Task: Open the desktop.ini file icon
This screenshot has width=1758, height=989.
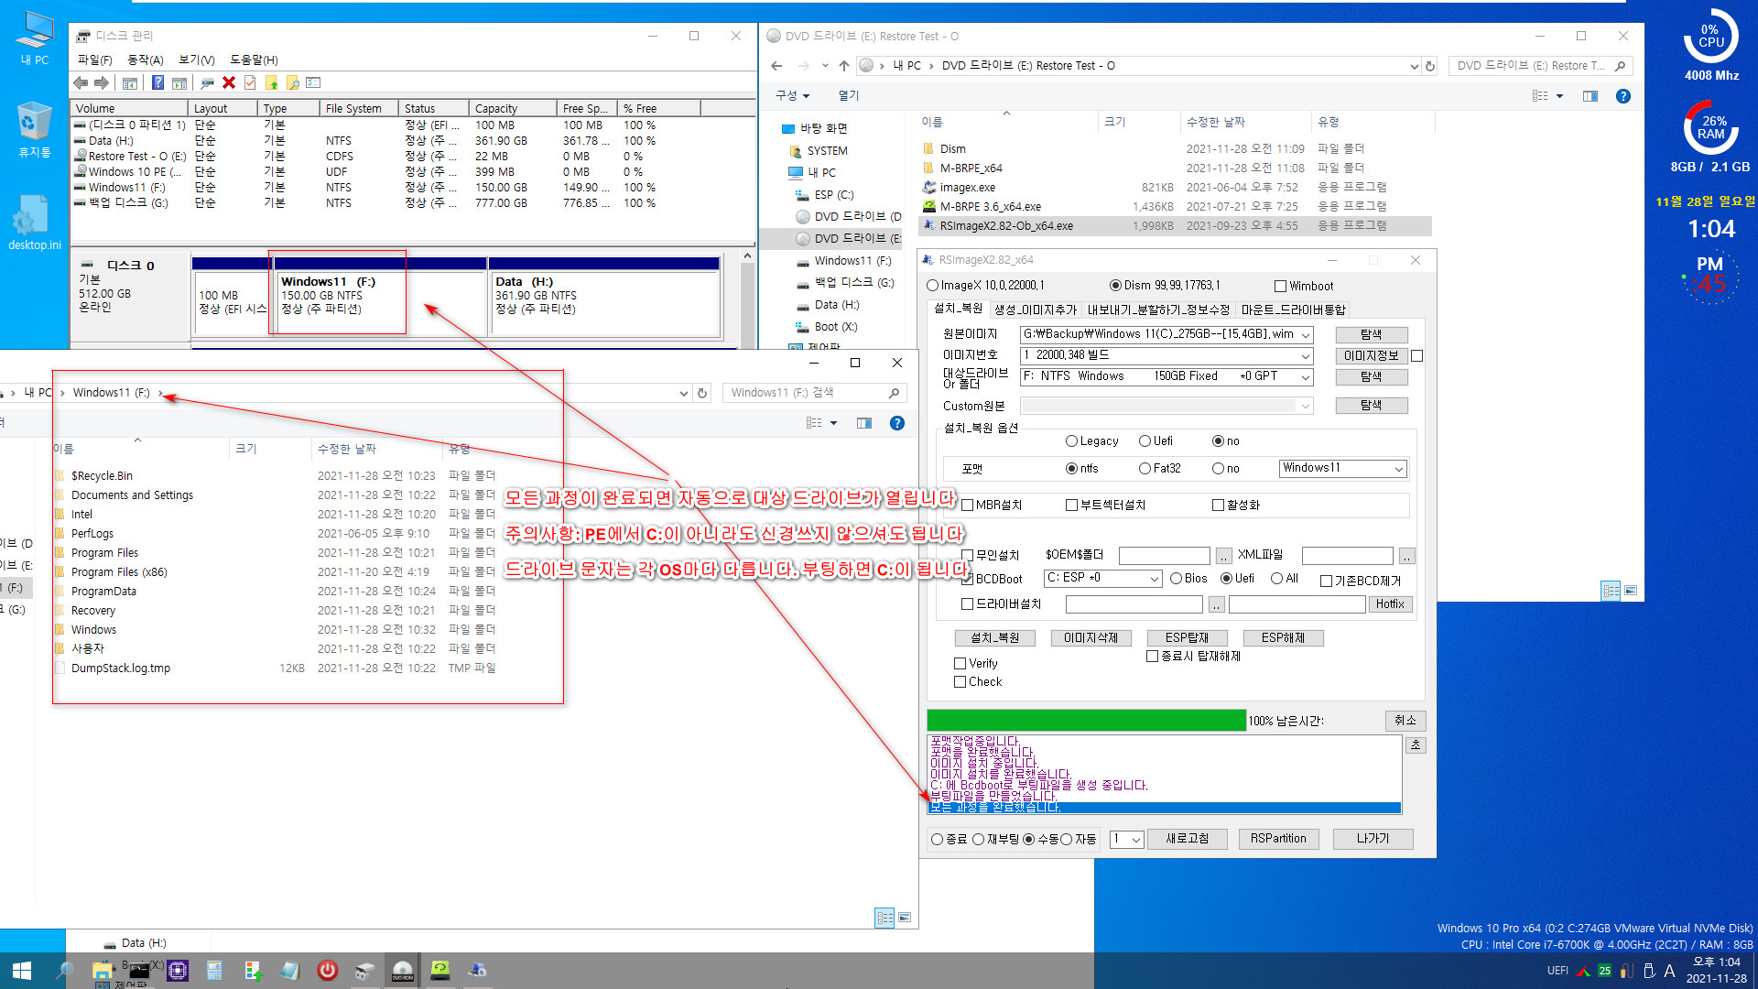Action: pyautogui.click(x=34, y=223)
